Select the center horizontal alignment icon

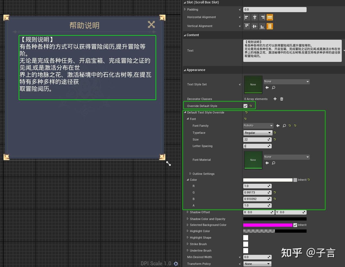coord(255,17)
